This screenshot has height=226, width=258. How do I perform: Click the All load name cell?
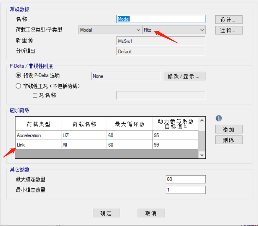click(84, 145)
